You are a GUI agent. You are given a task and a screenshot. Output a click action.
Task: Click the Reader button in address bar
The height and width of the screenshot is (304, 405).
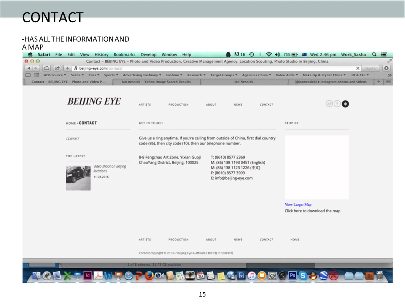[x=371, y=68]
